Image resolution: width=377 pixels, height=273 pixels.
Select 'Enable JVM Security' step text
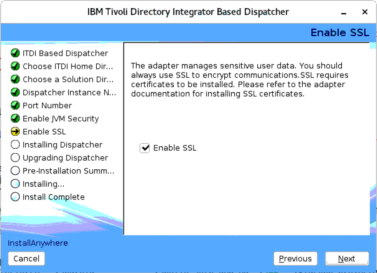(61, 118)
